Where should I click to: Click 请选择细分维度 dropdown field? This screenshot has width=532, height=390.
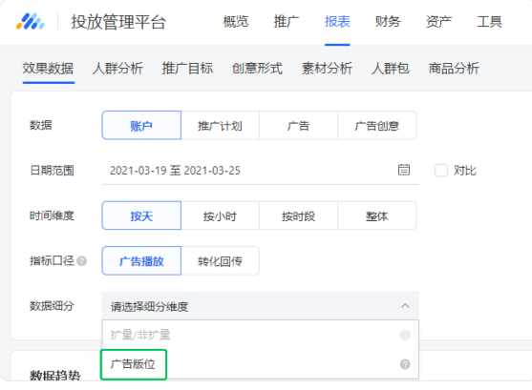[260, 306]
